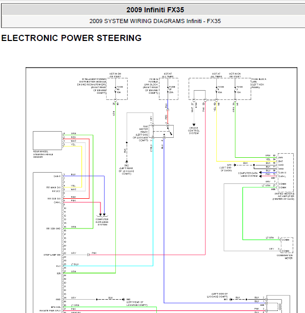Click the 'GRN' wire label at sensor pin 4
The height and width of the screenshot is (313, 305).
(x=73, y=133)
